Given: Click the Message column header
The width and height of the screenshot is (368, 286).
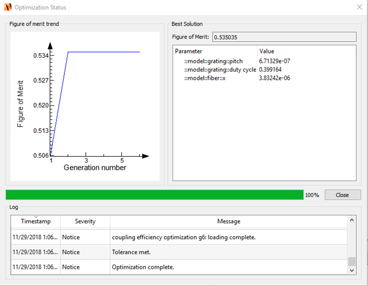Looking at the screenshot, I should (x=228, y=221).
